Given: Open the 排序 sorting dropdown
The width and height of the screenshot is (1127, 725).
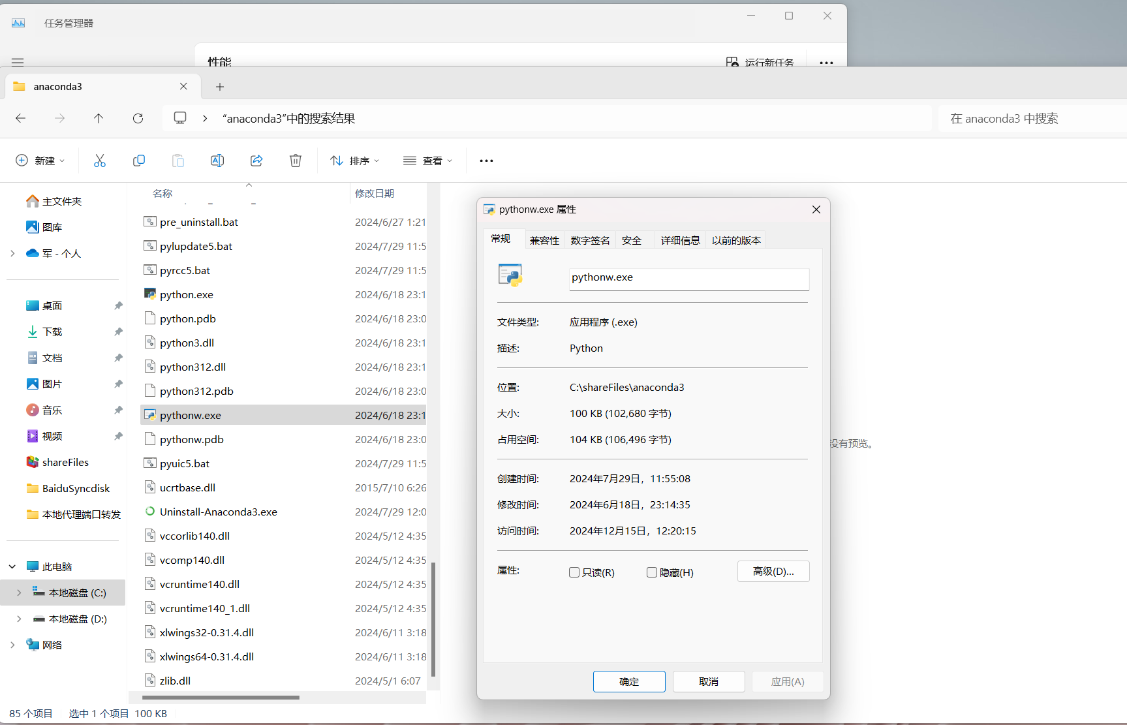Looking at the screenshot, I should point(354,160).
